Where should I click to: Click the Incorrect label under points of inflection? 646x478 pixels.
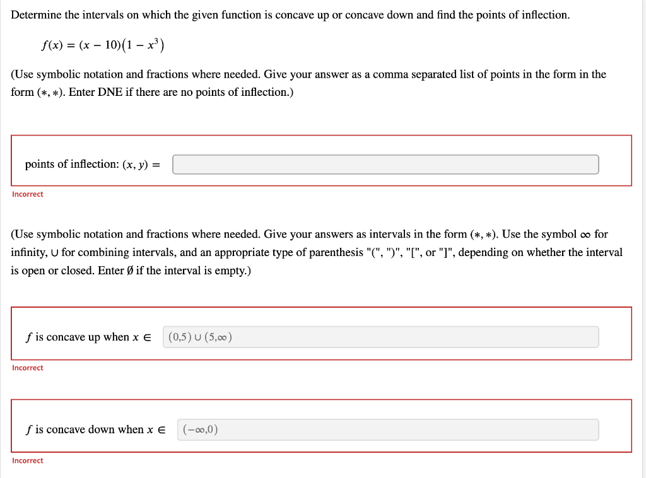(x=27, y=194)
